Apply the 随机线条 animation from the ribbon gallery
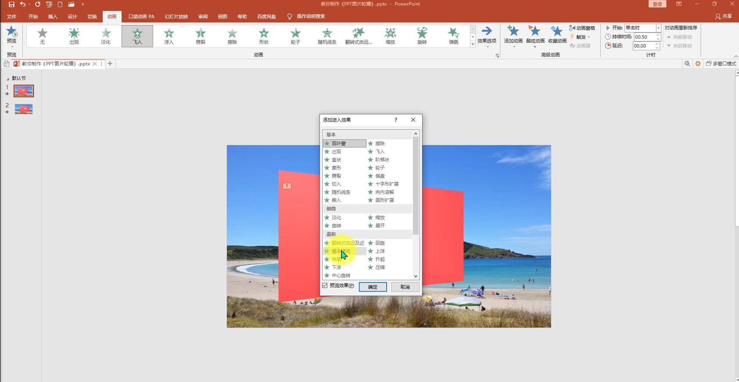 [327, 36]
